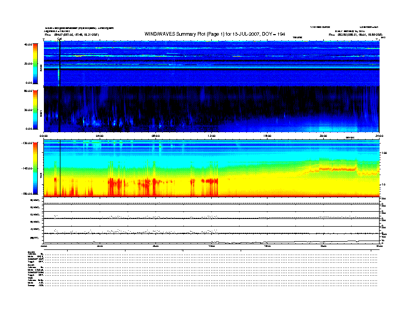Click the 100 frequency label right of TNR
This screenshot has width=409, height=316.
click(x=384, y=153)
